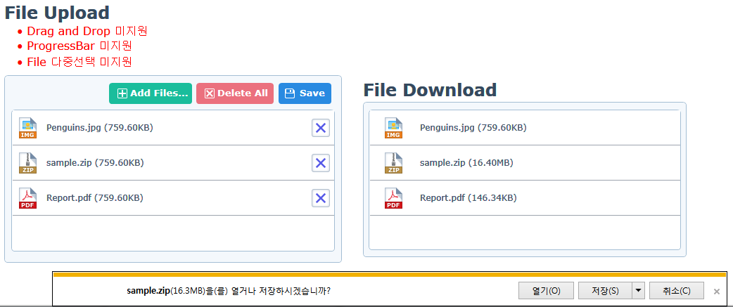Download Report.pdf (146.34KB) from download list
This screenshot has height=307, width=733.
click(x=468, y=198)
